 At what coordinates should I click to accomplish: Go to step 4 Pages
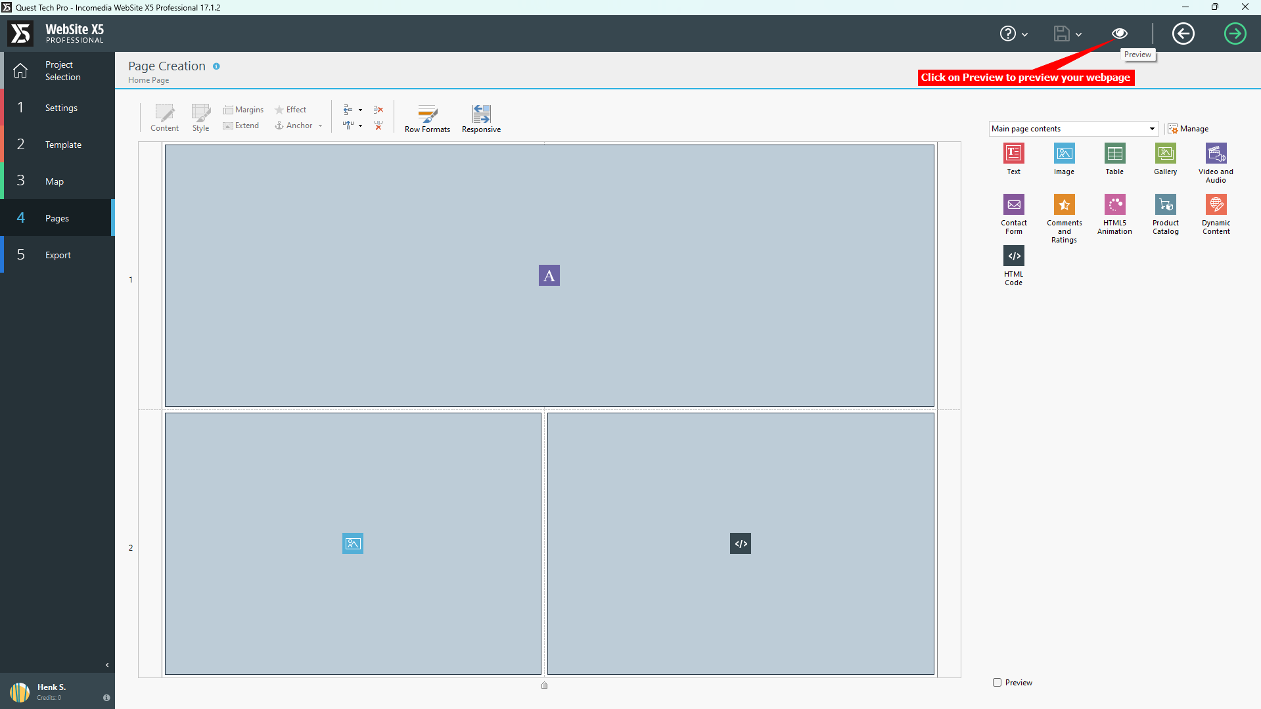tap(57, 218)
